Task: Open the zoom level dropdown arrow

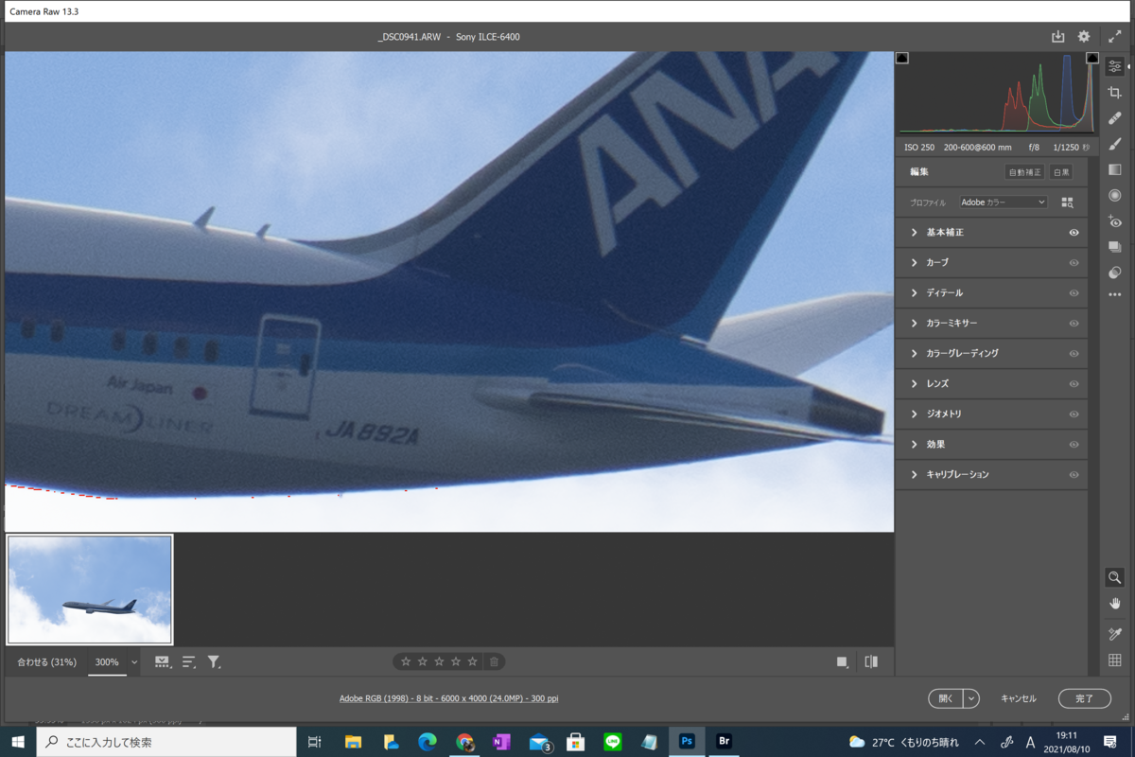Action: point(134,662)
